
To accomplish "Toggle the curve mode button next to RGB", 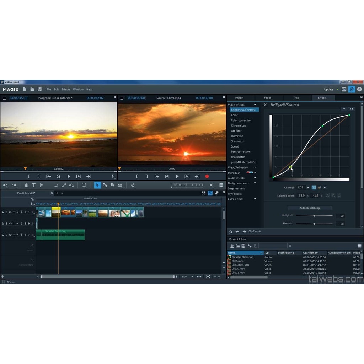I will click(314, 187).
